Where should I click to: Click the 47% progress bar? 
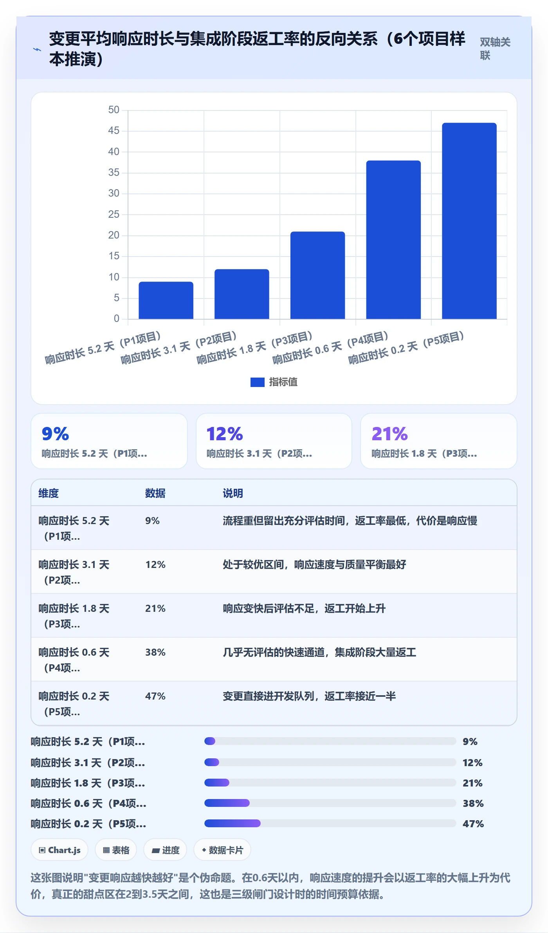330,823
